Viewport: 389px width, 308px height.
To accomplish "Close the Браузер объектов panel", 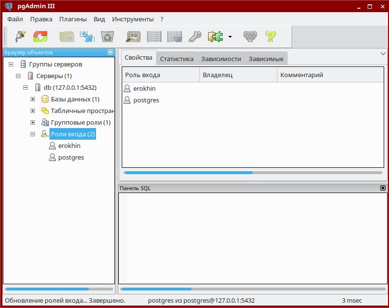I will coord(110,52).
